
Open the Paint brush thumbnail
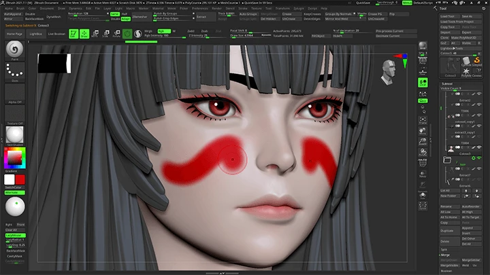coord(15,50)
